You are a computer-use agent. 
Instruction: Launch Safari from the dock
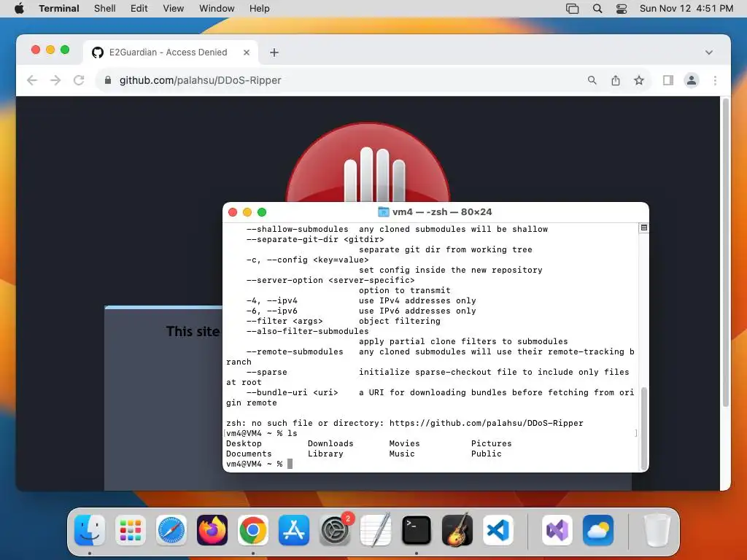point(171,530)
